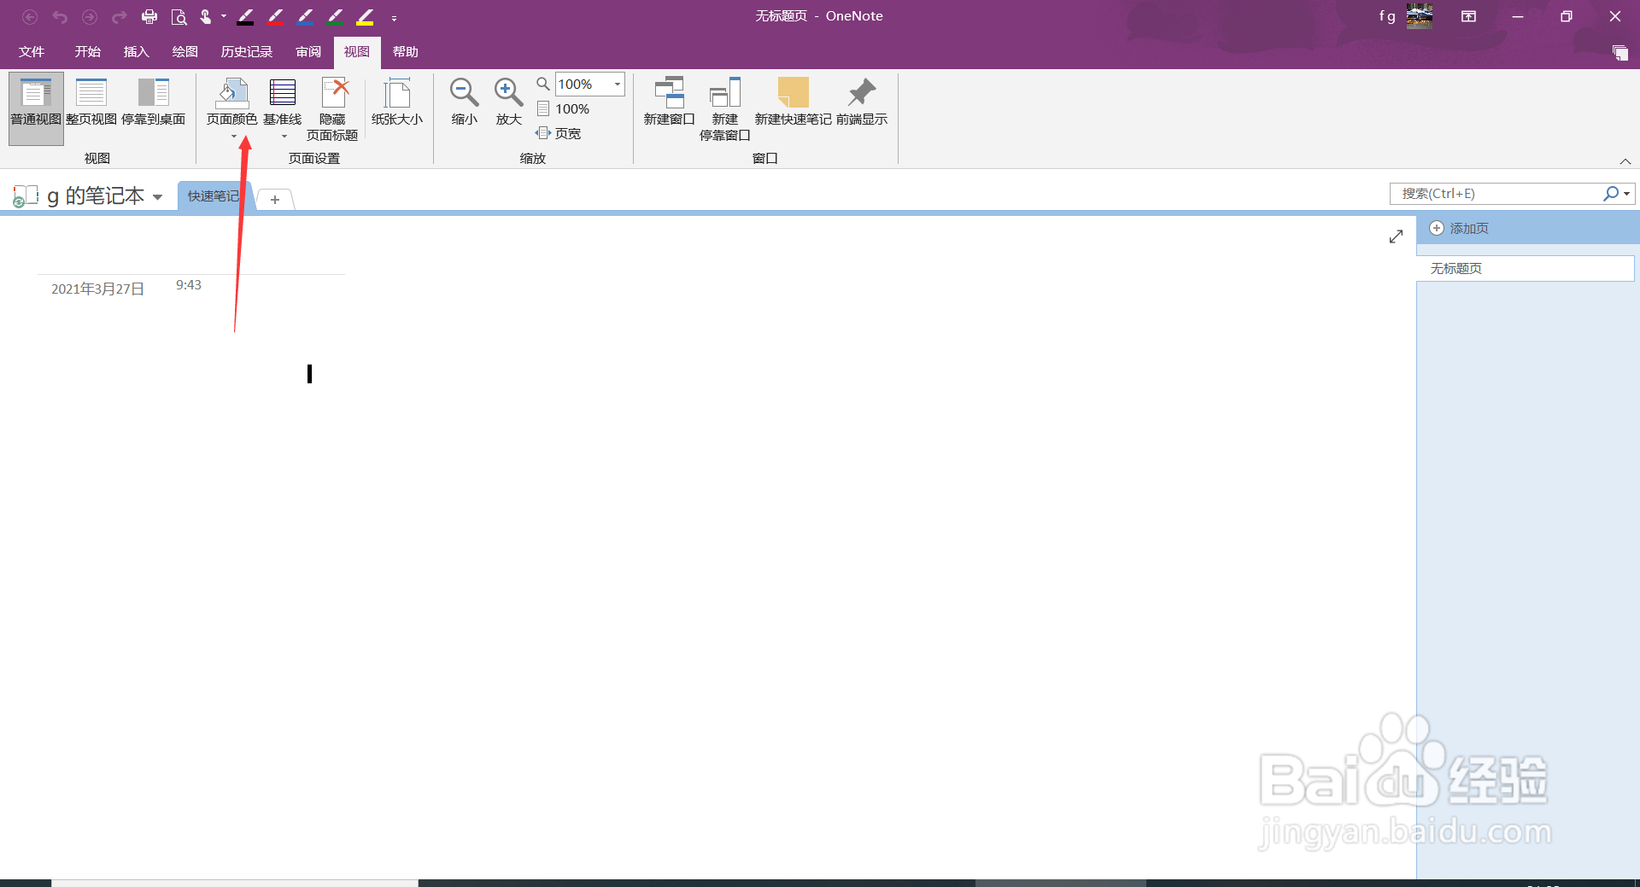Select the black pen

coord(246,16)
